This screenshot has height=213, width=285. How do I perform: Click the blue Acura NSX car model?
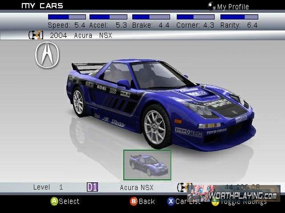(161, 105)
